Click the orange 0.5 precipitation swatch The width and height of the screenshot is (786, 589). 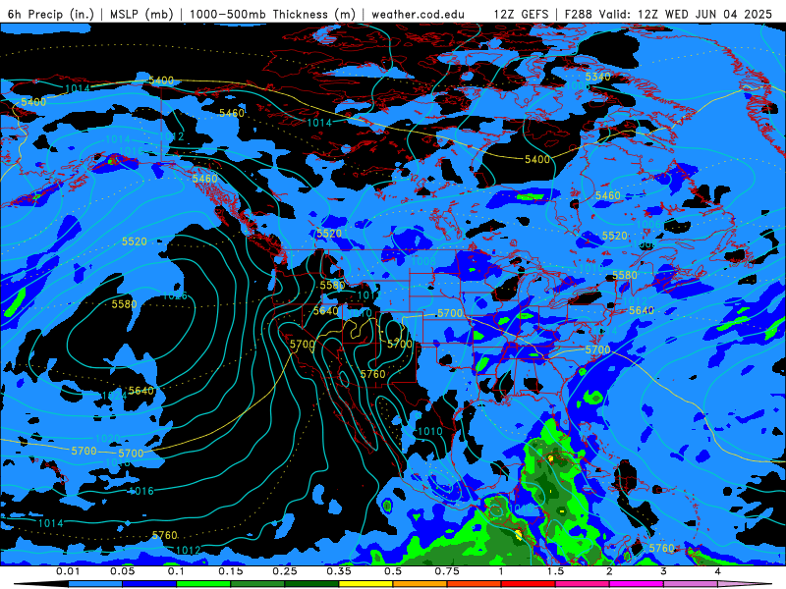(x=421, y=584)
